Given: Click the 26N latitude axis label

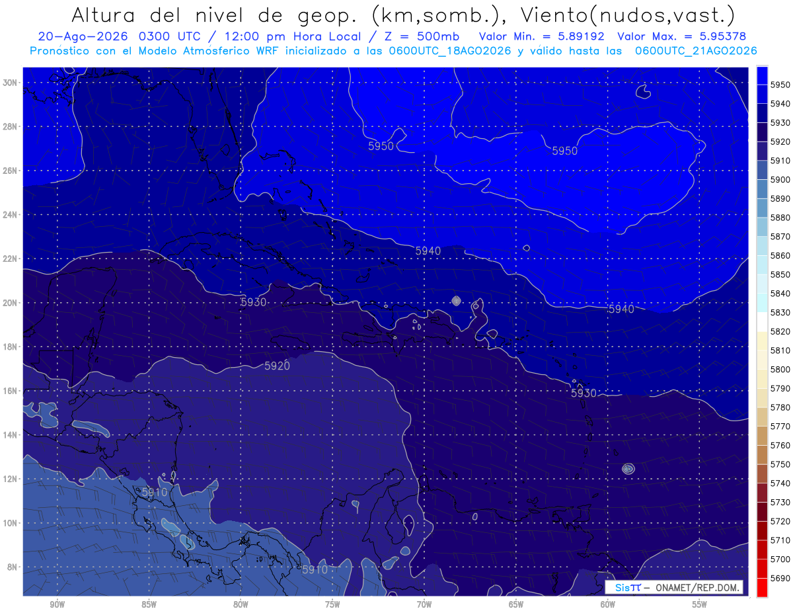Looking at the screenshot, I should [11, 171].
